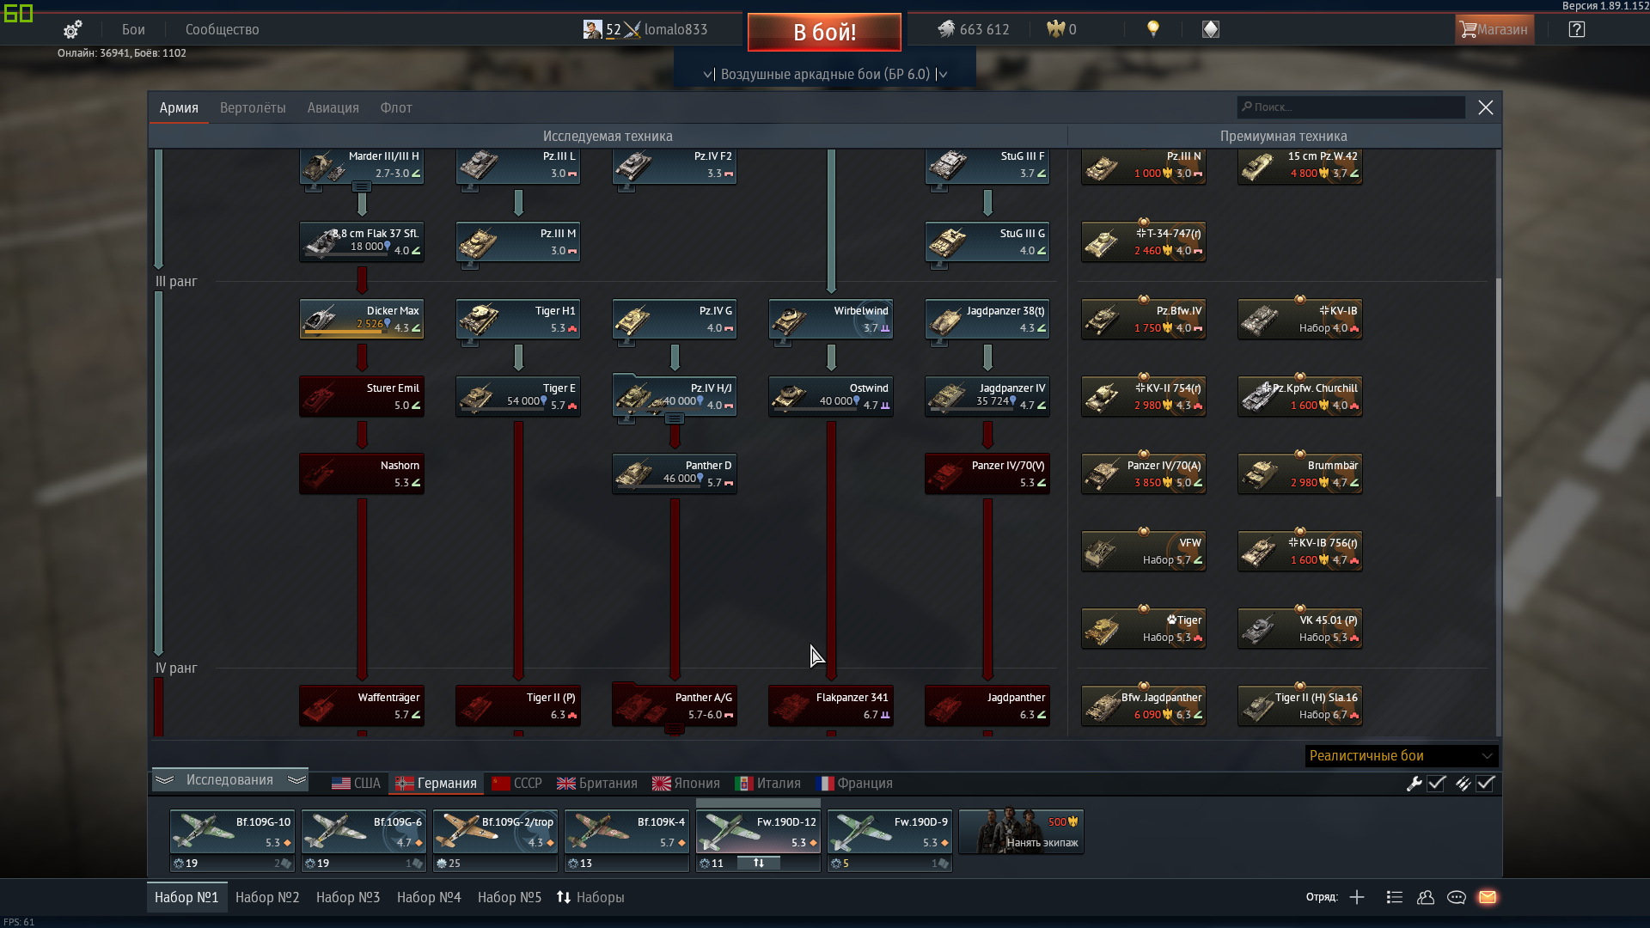The width and height of the screenshot is (1650, 928).
Task: Select the Япония nation tab
Action: click(686, 783)
